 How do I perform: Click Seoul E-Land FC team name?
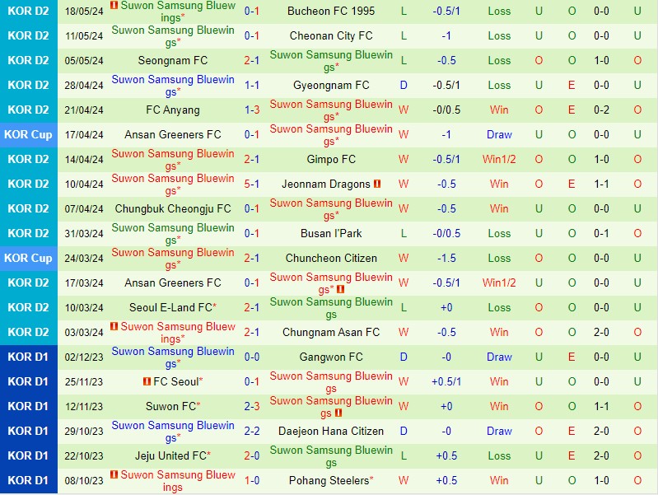[170, 307]
